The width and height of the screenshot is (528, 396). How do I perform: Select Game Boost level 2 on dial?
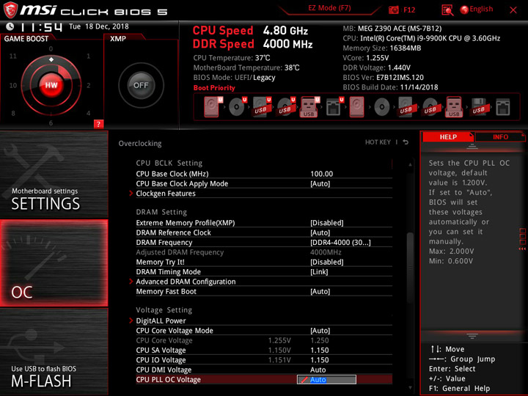[x=89, y=85]
